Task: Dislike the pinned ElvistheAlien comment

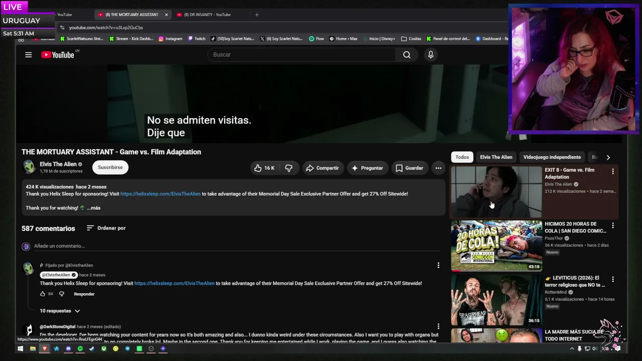Action: pyautogui.click(x=62, y=294)
